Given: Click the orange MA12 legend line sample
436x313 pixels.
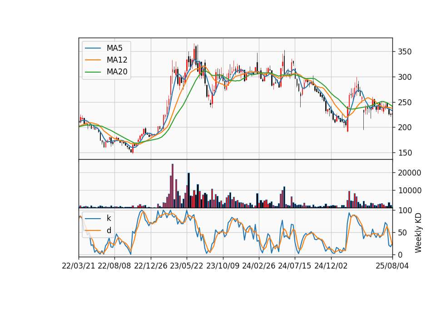Looking at the screenshot, I should coord(93,60).
